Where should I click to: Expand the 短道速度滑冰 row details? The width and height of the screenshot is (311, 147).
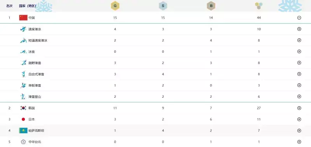[x=299, y=40]
